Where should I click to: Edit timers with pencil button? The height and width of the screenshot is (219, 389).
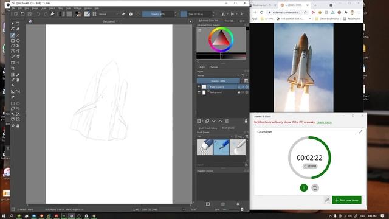(327, 200)
